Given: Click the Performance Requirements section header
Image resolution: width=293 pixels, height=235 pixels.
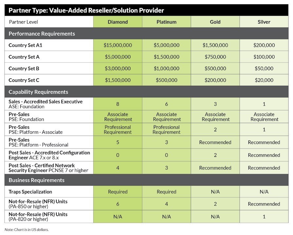Looking at the screenshot, I should pos(42,34).
